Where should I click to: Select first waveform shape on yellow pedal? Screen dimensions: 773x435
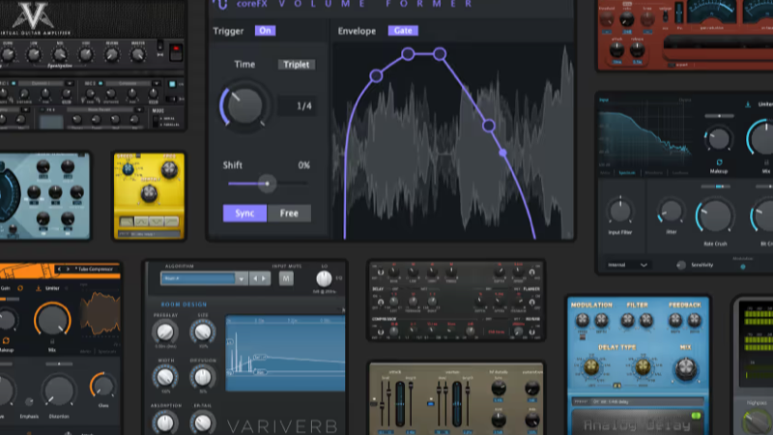pos(127,221)
